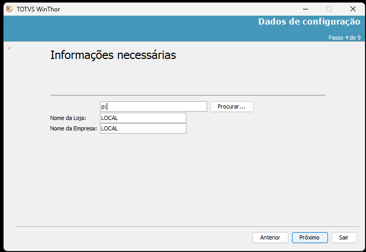366x252 pixels.
Task: Select the Nome da Empresa text field
Action: point(143,128)
